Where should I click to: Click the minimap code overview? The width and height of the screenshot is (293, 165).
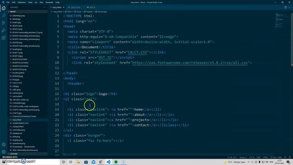coord(282,21)
